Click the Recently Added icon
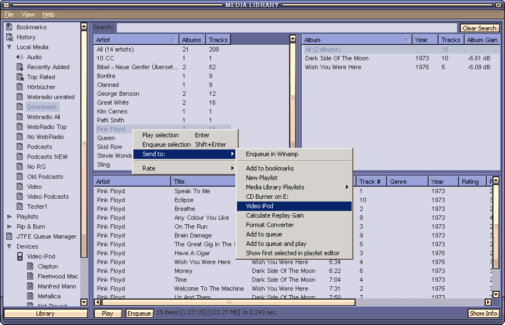 click(x=19, y=67)
